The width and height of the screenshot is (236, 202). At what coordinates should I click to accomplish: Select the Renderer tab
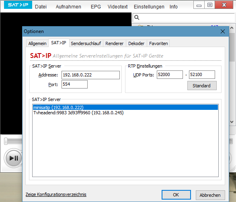115,43
